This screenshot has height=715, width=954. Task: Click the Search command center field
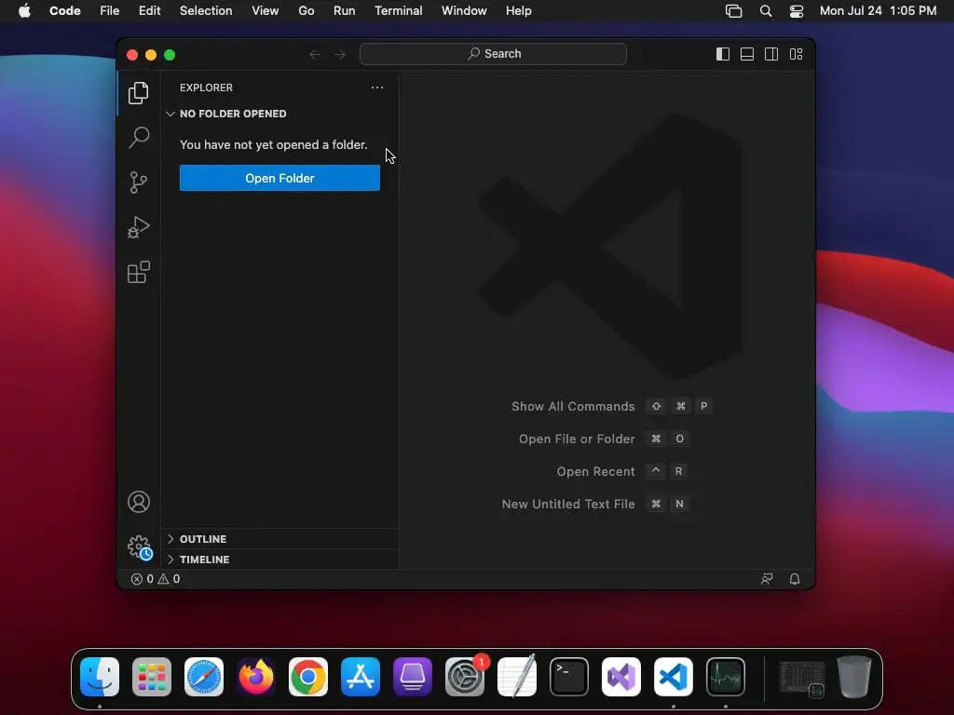pyautogui.click(x=494, y=54)
